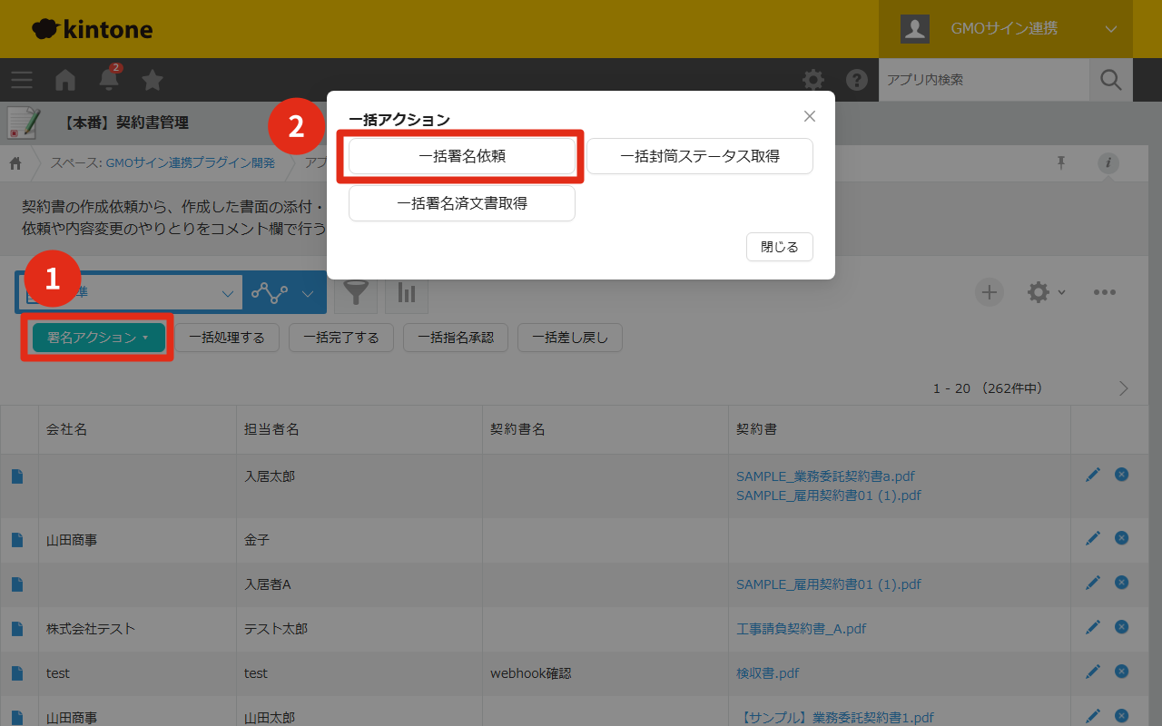Click the 一括署名依頼 button
Viewport: 1162px width, 726px height.
click(x=462, y=156)
